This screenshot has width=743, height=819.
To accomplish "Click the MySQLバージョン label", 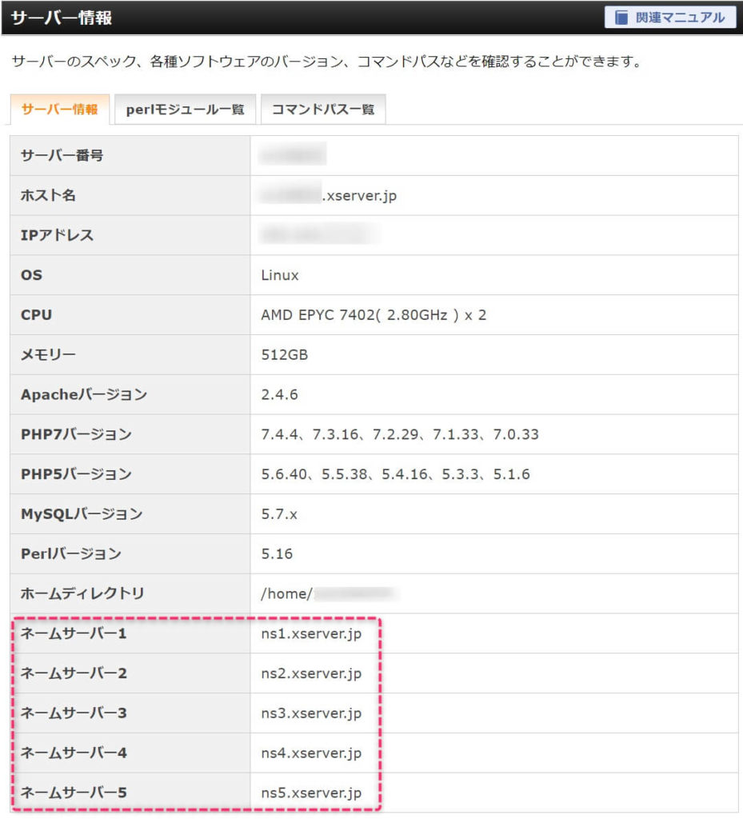I will point(82,514).
